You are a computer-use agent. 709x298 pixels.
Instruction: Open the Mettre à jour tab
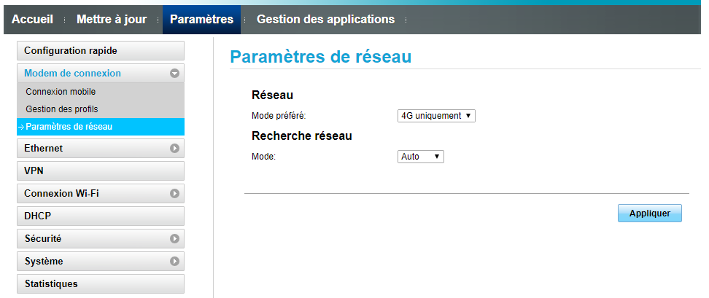tap(112, 20)
